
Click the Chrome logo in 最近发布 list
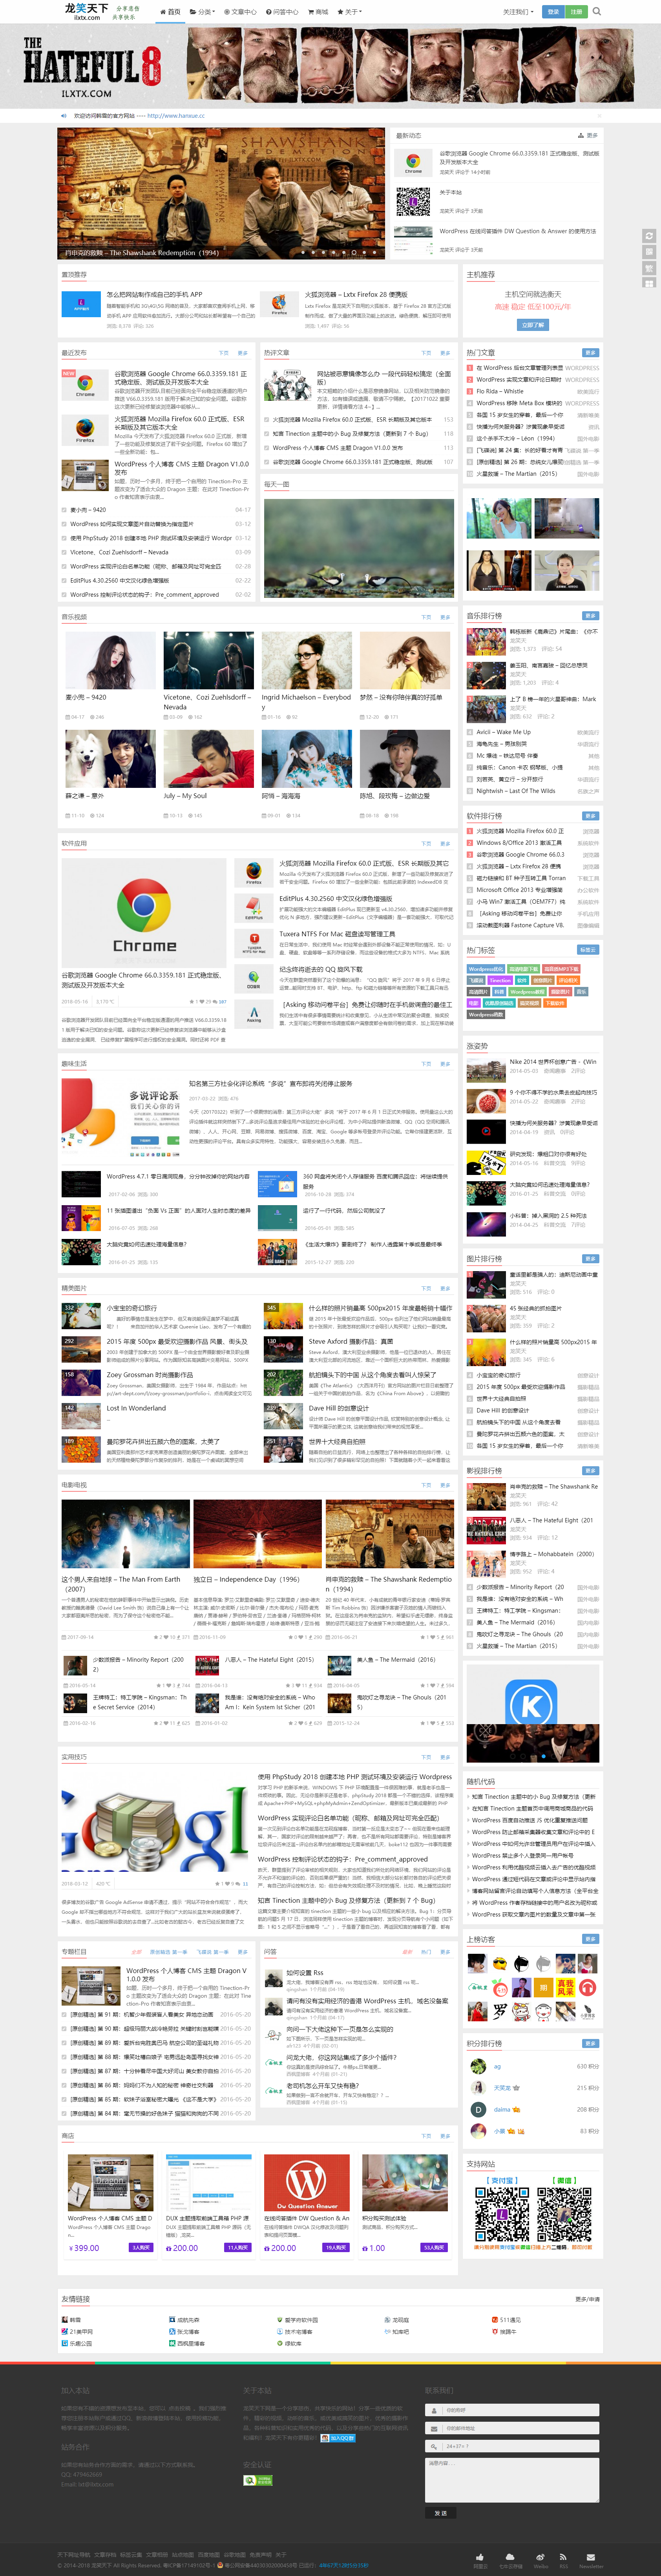click(85, 386)
